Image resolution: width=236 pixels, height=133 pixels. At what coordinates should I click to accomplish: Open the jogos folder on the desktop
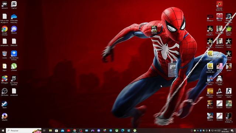pyautogui.click(x=4, y=67)
